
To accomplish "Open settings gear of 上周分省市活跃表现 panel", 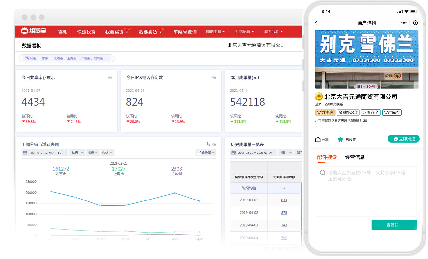I will tap(214, 144).
